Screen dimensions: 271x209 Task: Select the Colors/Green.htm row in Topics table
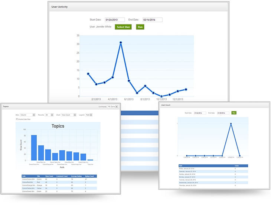click(59, 192)
